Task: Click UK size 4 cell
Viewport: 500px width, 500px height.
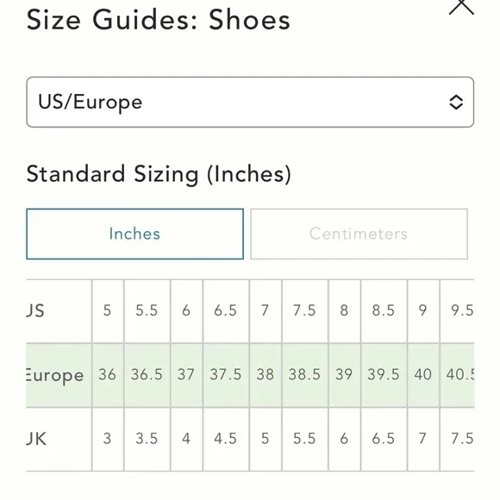Action: (x=186, y=439)
